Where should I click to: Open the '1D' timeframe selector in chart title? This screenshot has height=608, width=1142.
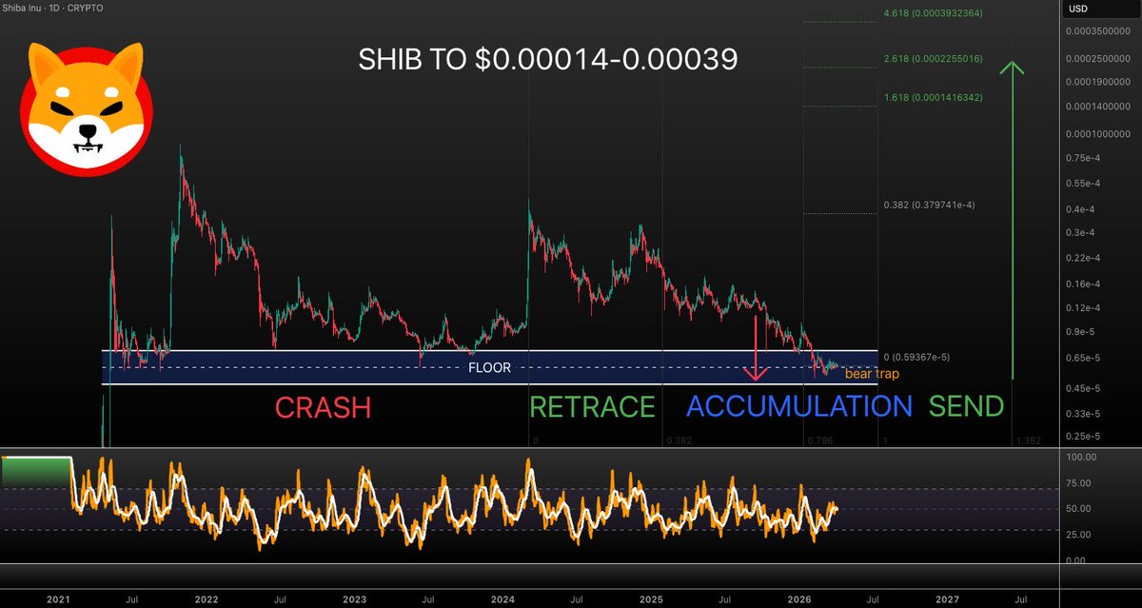pyautogui.click(x=53, y=8)
